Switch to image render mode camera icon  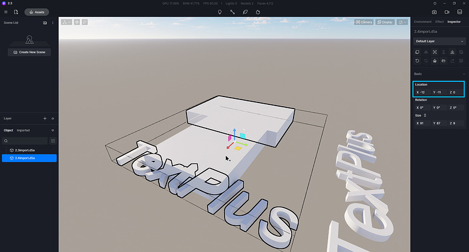point(435,12)
